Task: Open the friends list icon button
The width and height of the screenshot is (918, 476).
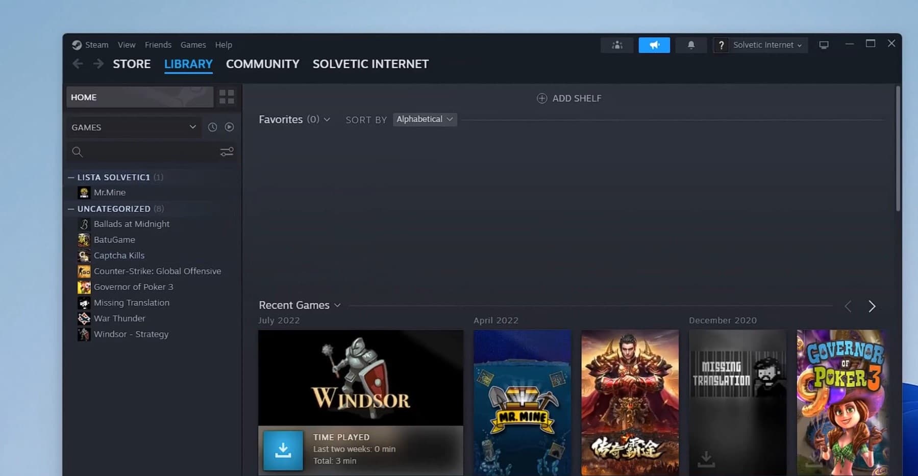Action: [x=617, y=45]
